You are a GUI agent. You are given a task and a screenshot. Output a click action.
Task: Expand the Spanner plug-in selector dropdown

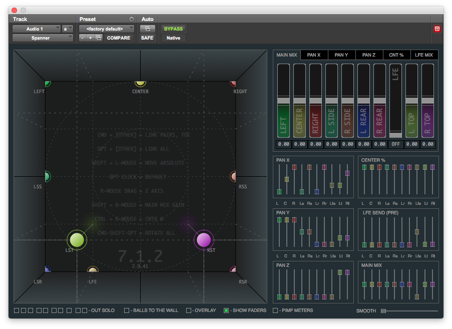[42, 38]
